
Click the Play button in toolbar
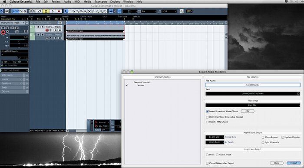pos(53,11)
